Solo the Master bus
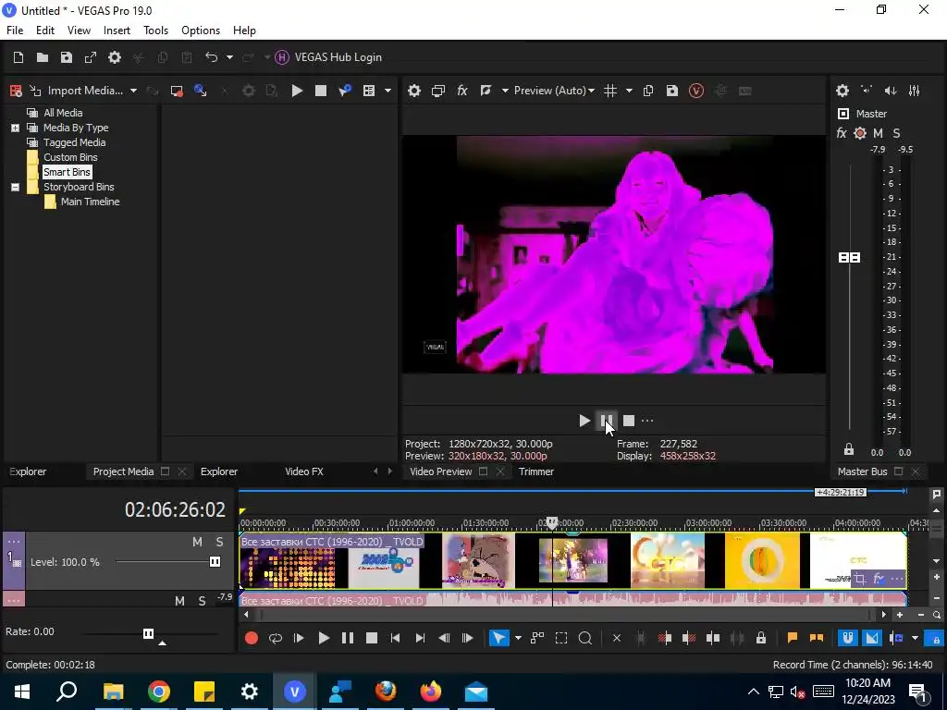The height and width of the screenshot is (710, 947). tap(896, 133)
